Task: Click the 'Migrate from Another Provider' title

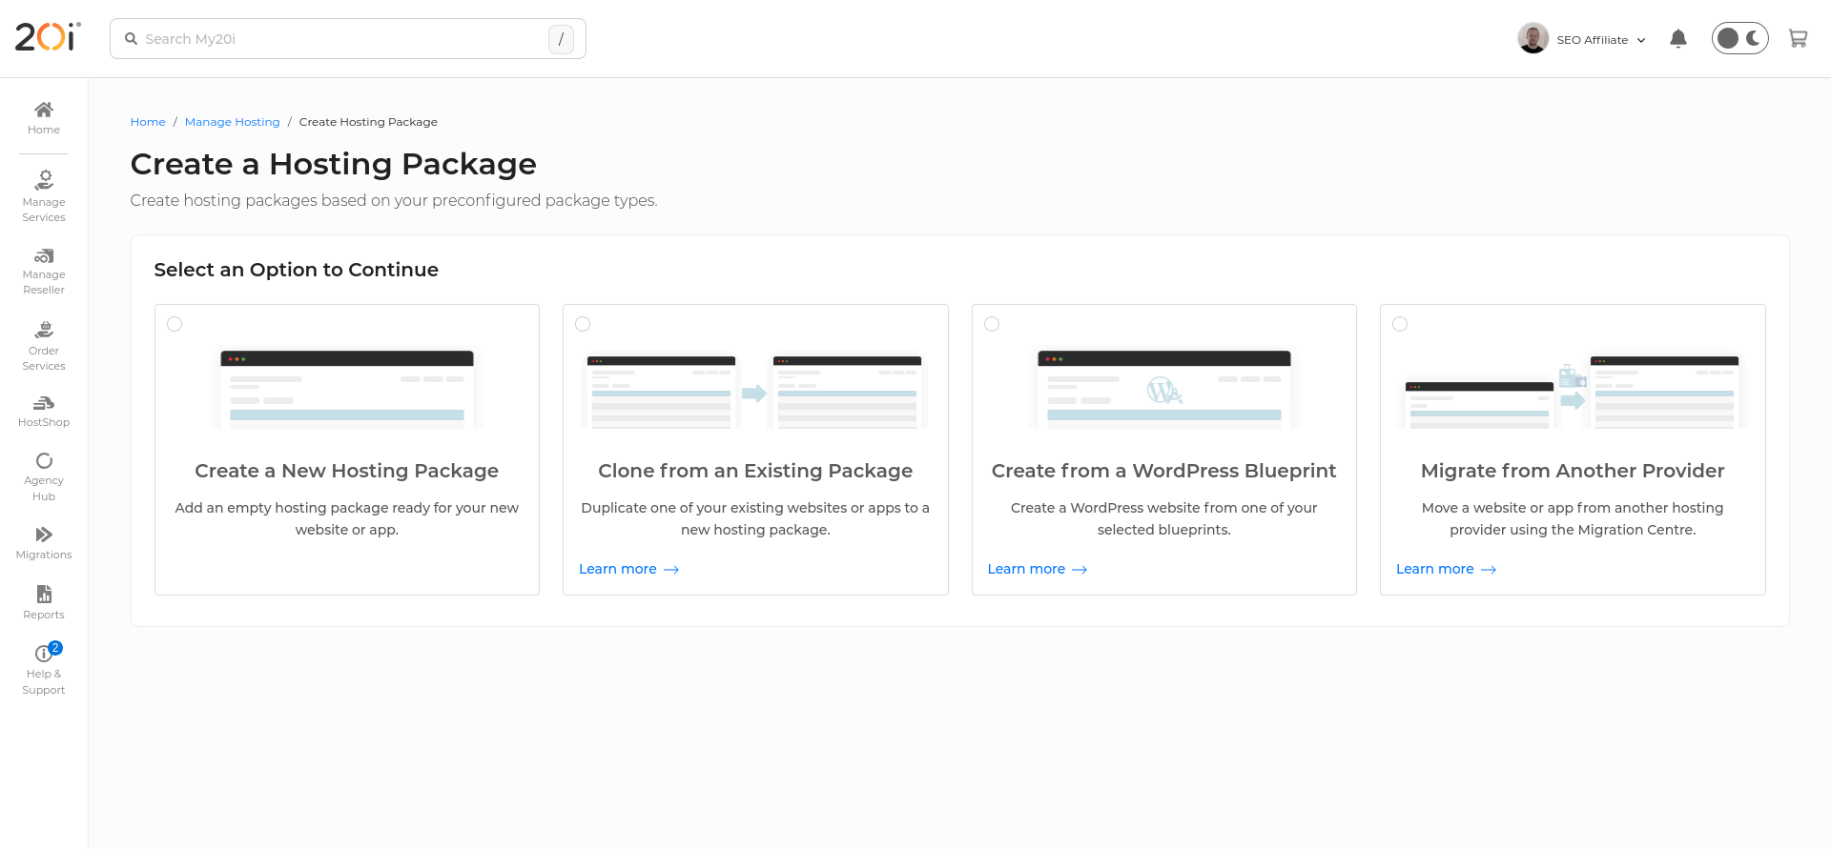Action: coord(1573,471)
